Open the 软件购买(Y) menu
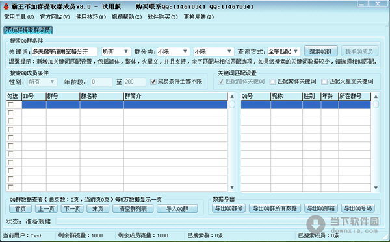This screenshot has width=390, height=242. coord(162,17)
